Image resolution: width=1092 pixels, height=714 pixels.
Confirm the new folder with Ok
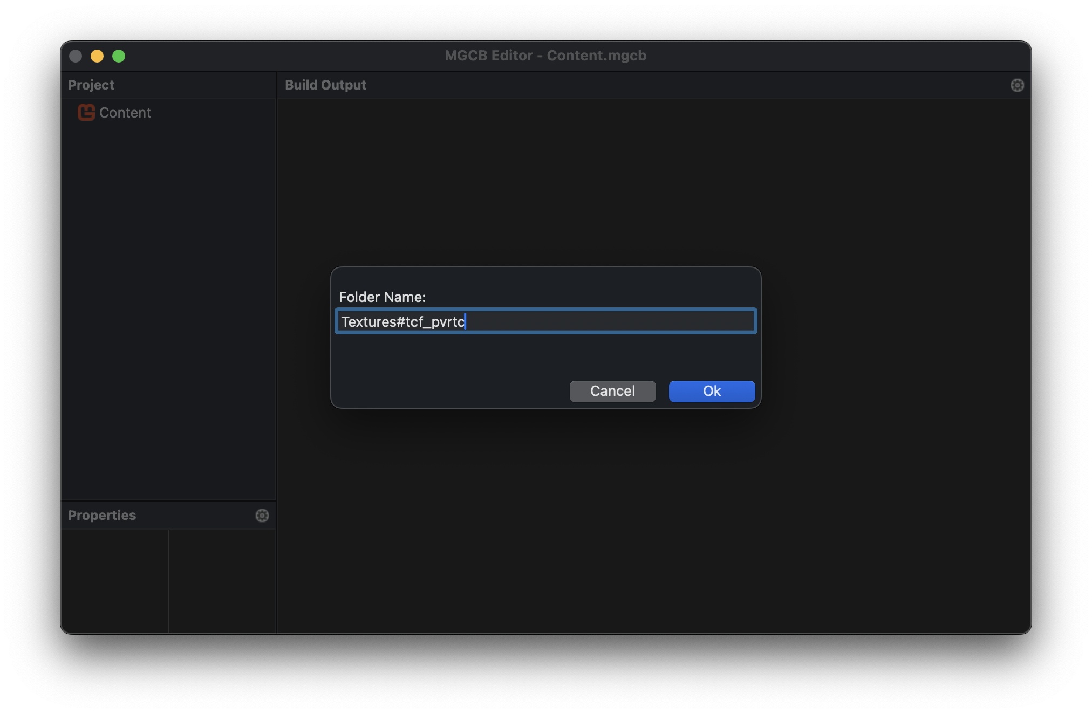[711, 392]
